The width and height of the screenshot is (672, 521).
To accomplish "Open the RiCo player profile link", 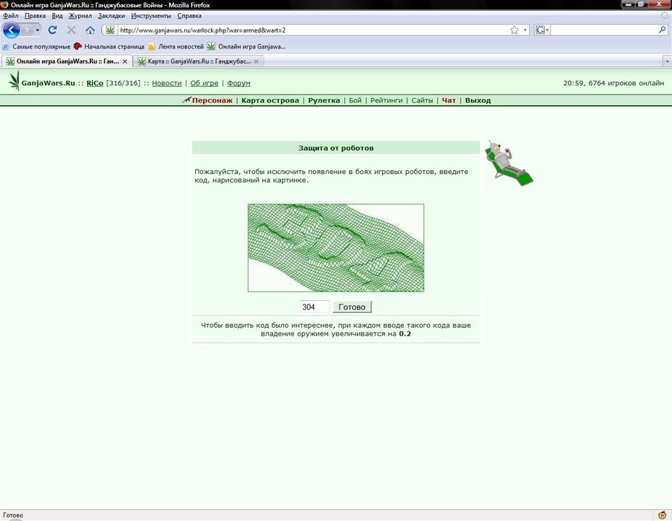I will (95, 83).
